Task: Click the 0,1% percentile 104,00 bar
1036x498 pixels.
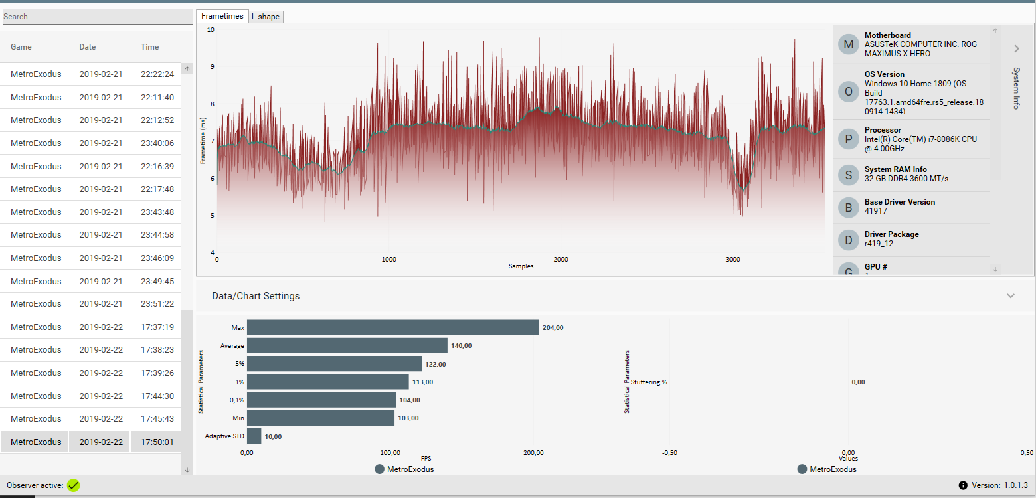Action: click(321, 400)
